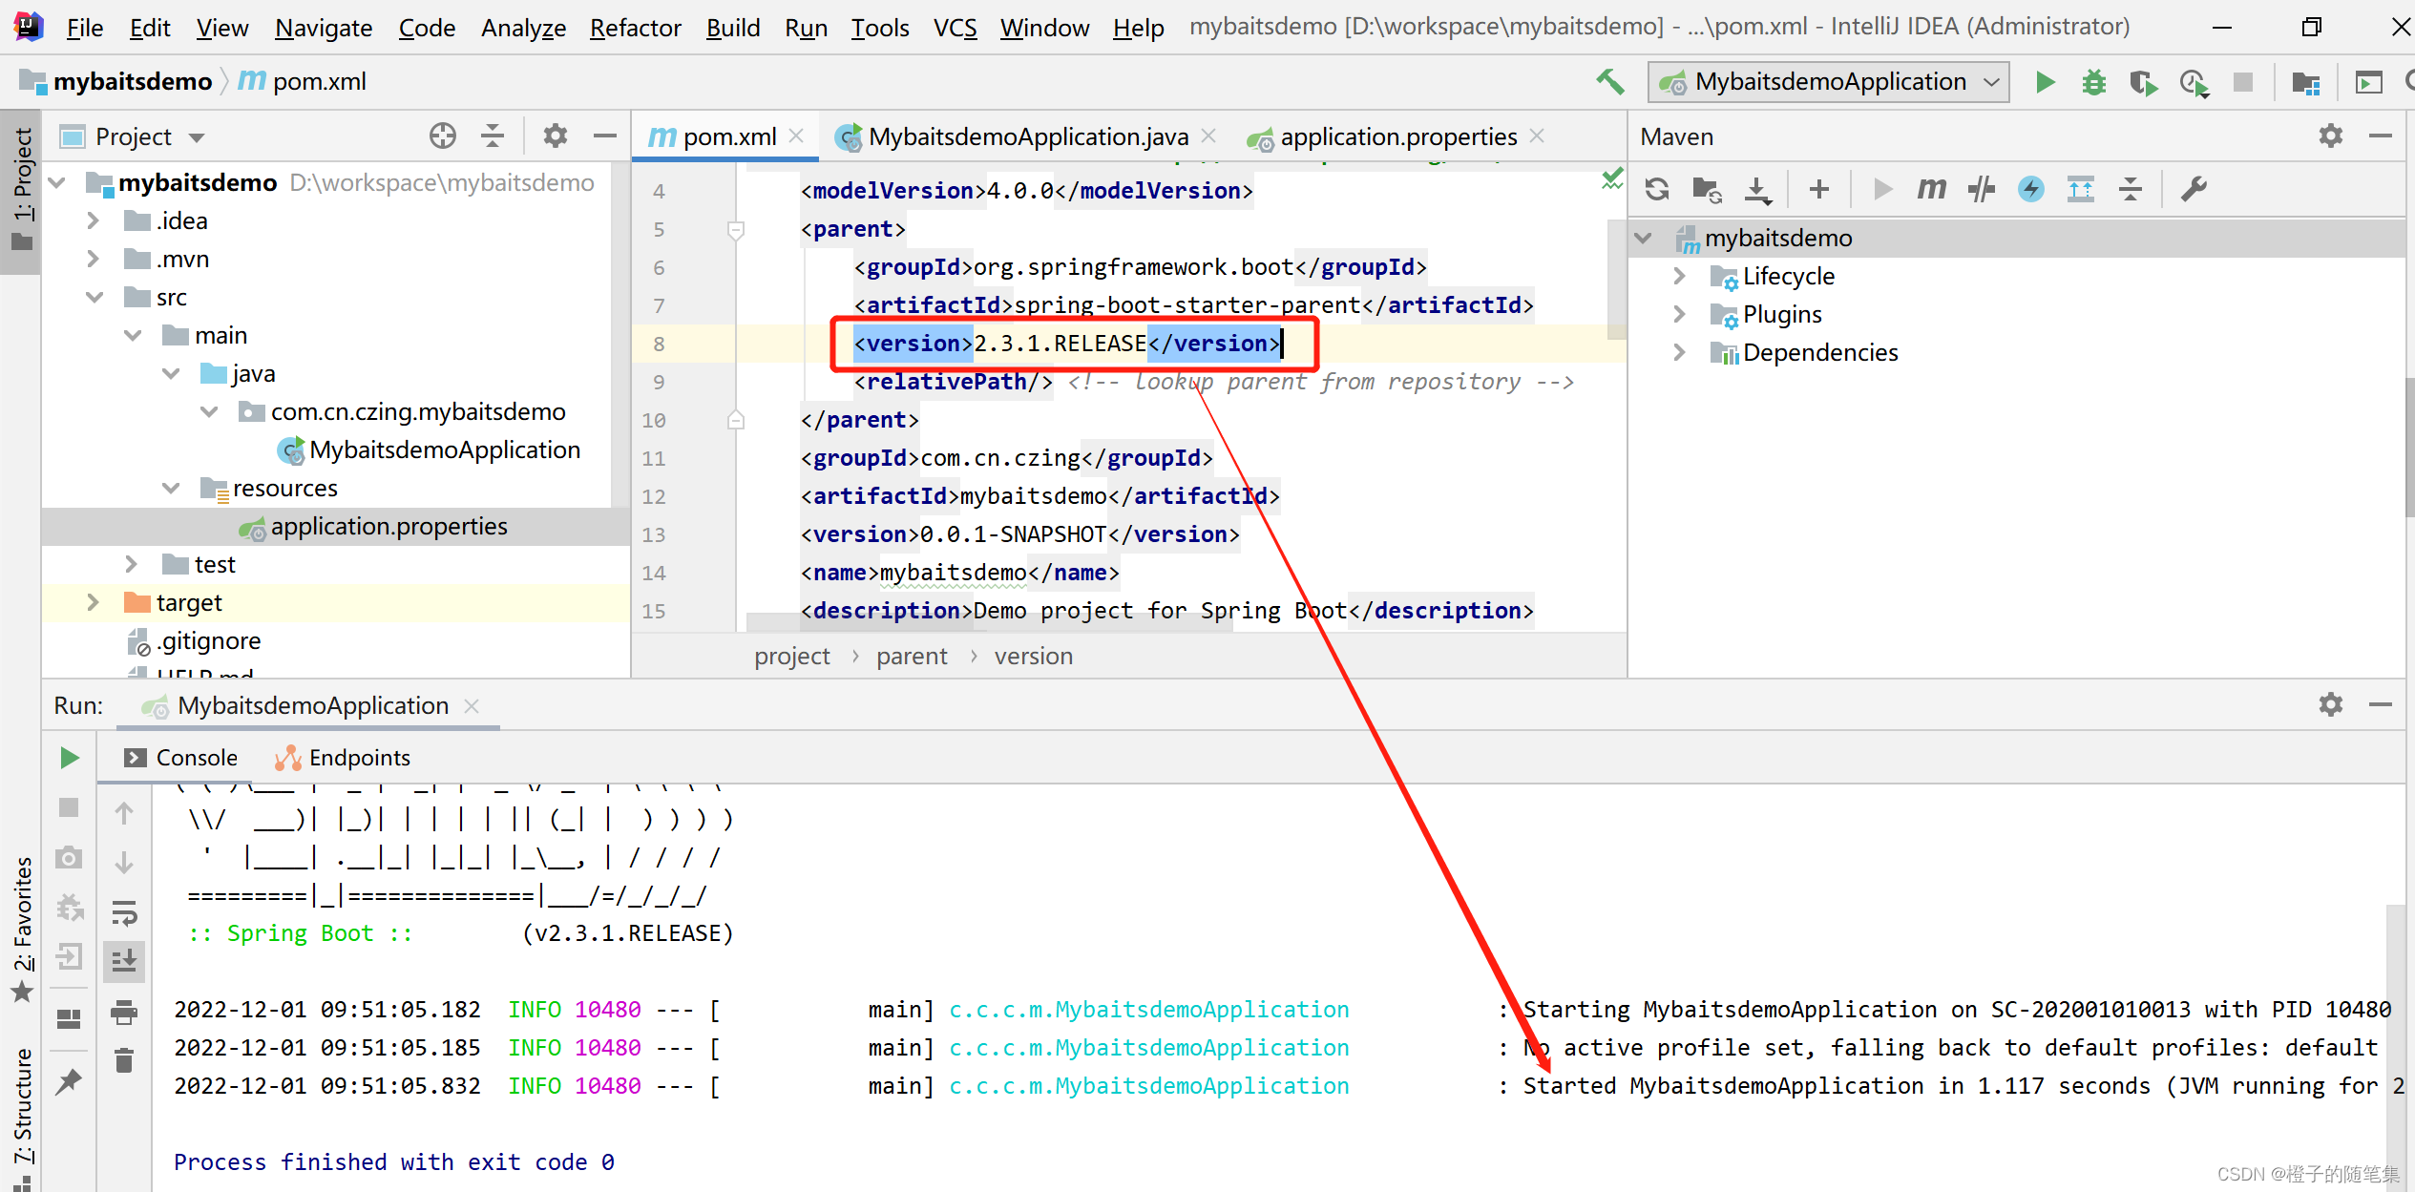Click the Build project hammer icon
The image size is (2415, 1192).
click(x=1610, y=82)
